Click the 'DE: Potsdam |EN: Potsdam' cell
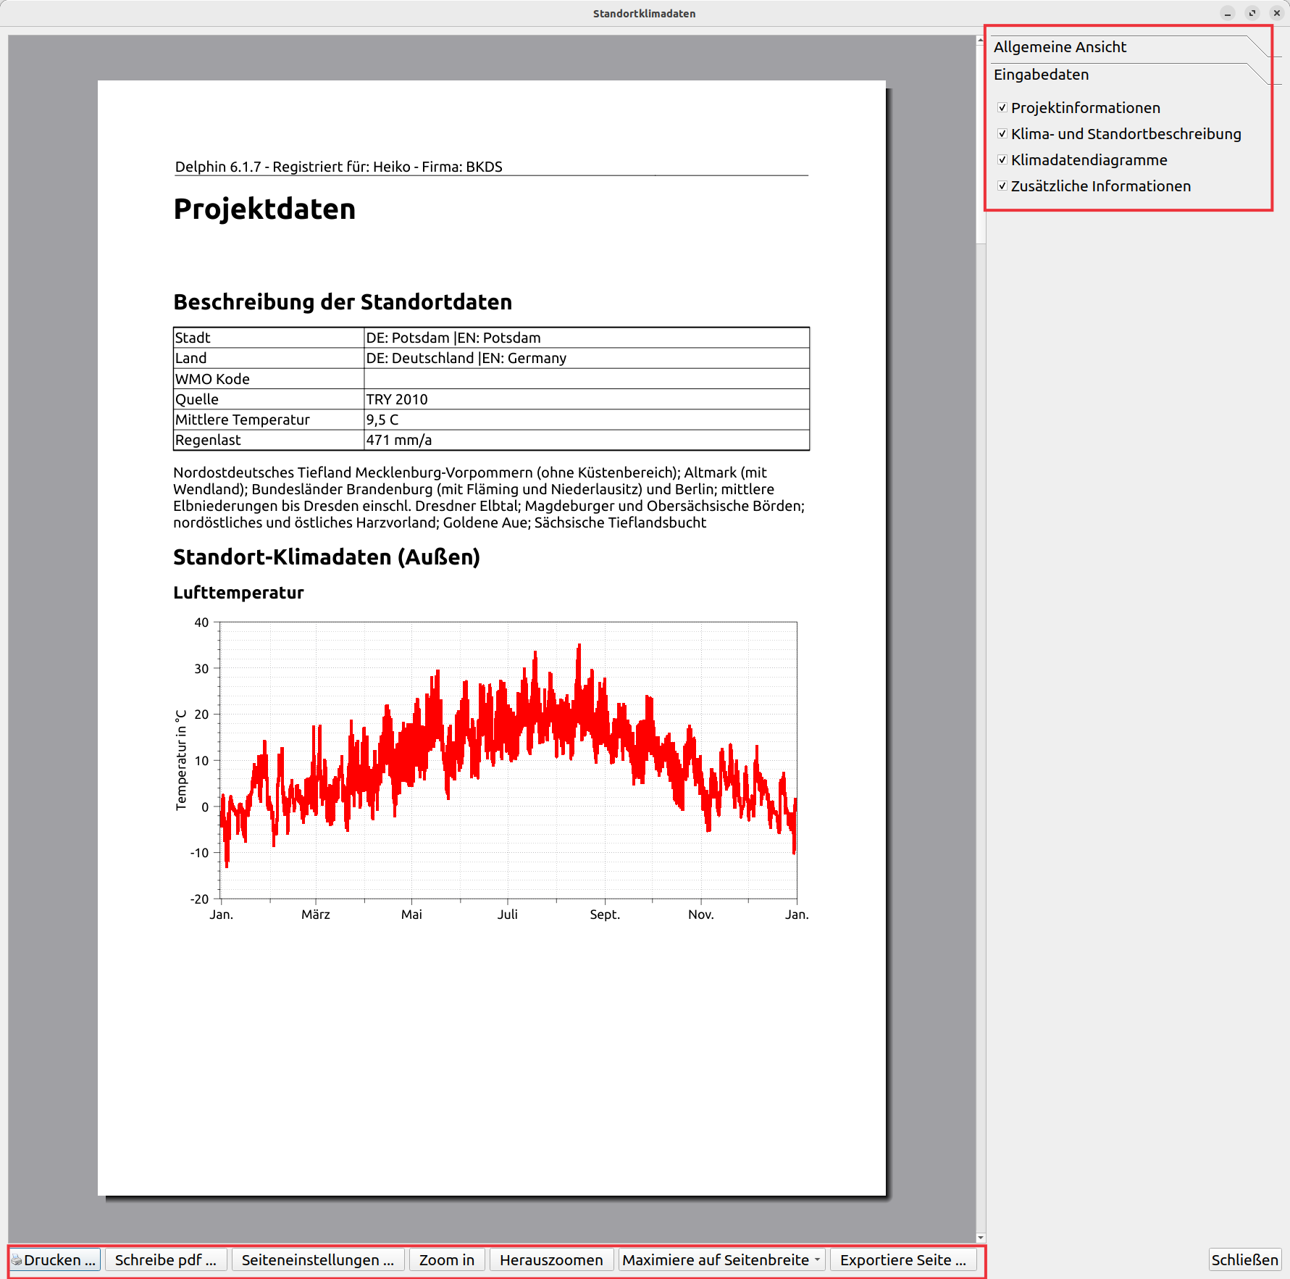Viewport: 1290px width, 1279px height. (x=587, y=338)
